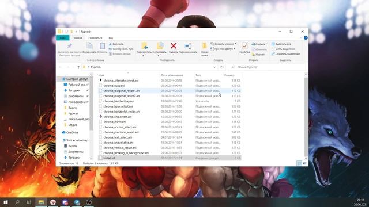The image size is (369, 207).
Task: Click the Курсор address bar path
Action: [x=96, y=67]
